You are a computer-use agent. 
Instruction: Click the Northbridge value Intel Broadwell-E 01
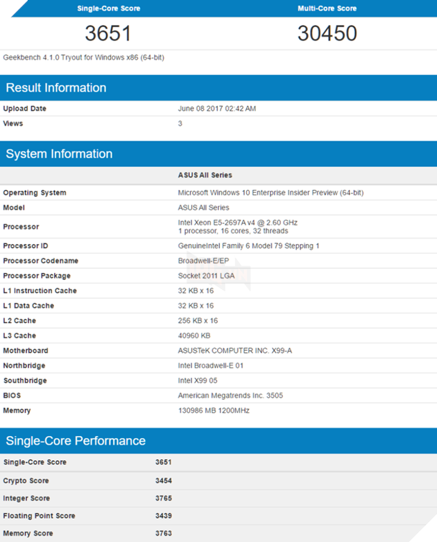coord(211,365)
